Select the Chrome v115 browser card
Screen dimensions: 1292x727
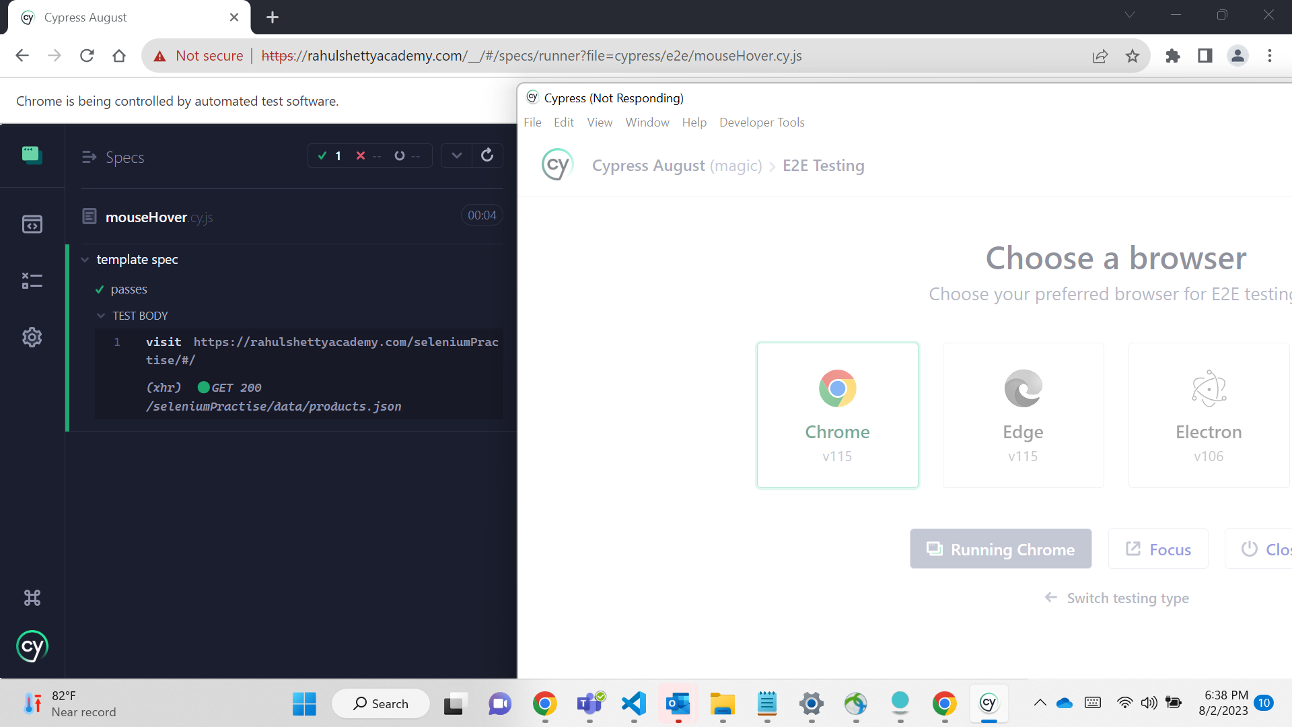[x=837, y=415]
